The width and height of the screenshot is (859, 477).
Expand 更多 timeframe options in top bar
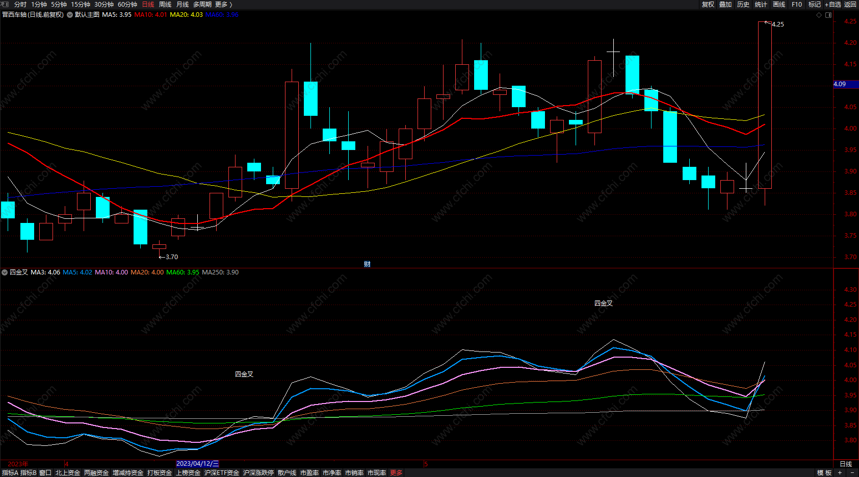[223, 4]
